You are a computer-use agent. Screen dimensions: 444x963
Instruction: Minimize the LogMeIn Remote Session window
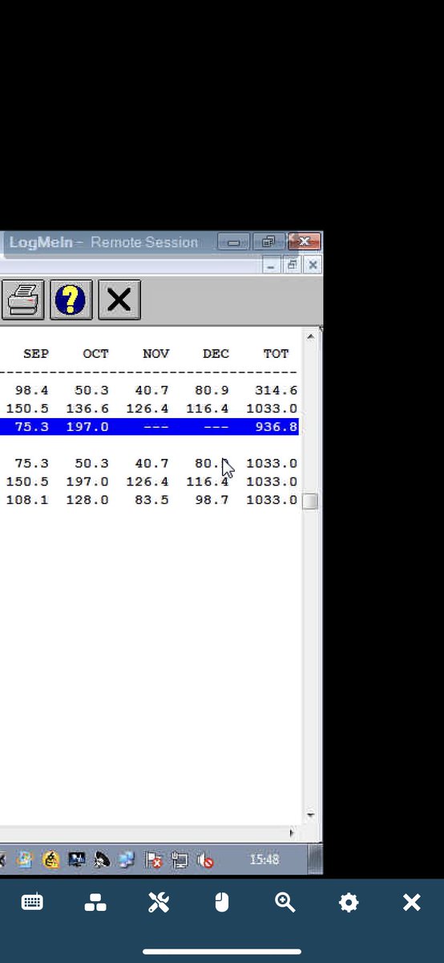tap(233, 242)
